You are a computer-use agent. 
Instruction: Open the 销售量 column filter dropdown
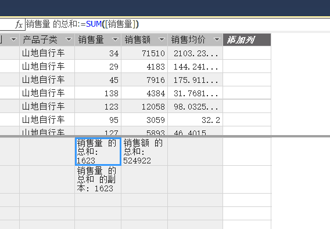[x=115, y=39]
